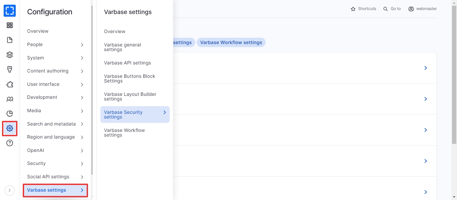Open the People users icon
The width and height of the screenshot is (457, 200).
coord(10,99)
